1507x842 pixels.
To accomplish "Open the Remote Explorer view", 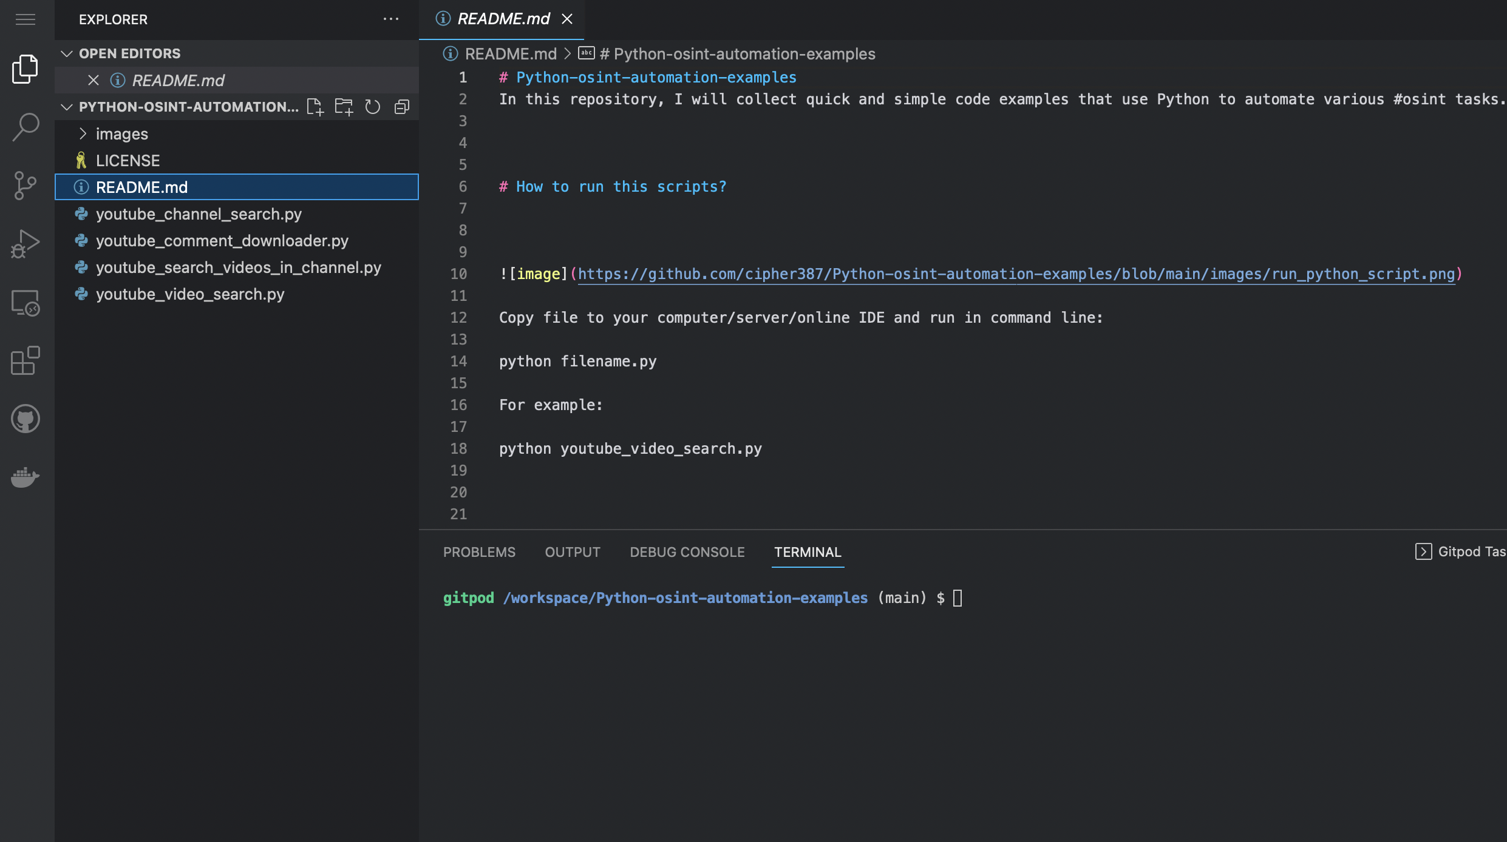I will click(25, 302).
